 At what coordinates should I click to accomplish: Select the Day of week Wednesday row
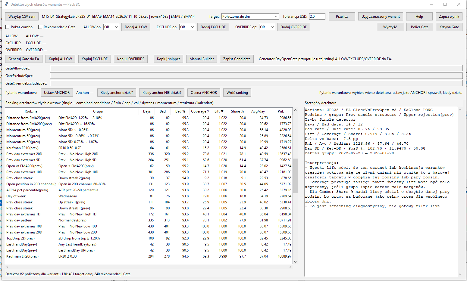(x=149, y=196)
